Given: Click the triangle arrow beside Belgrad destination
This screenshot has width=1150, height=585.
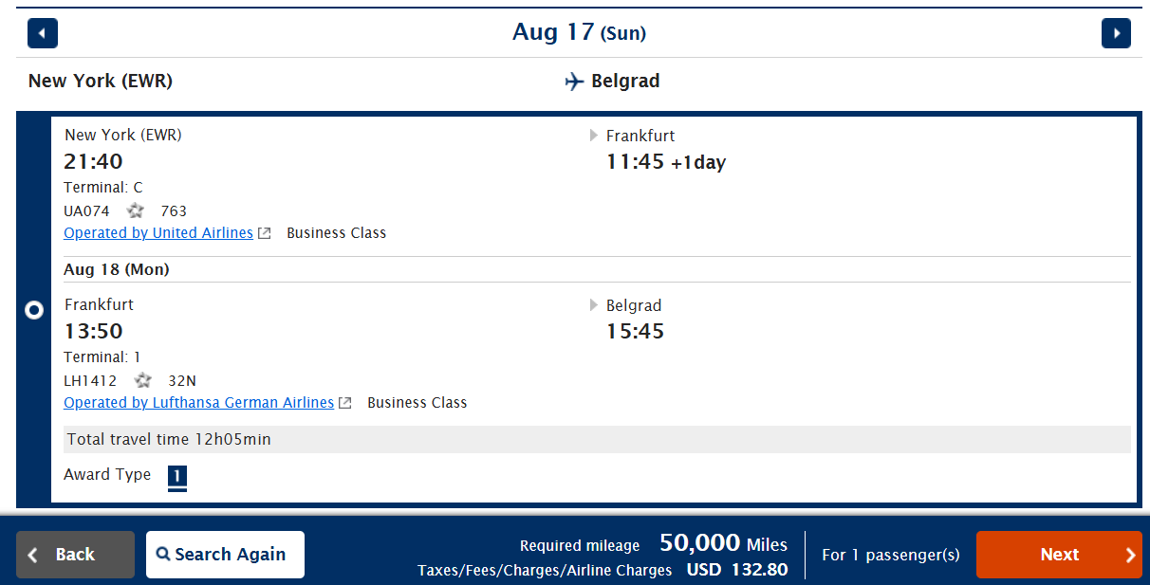Looking at the screenshot, I should coord(594,305).
